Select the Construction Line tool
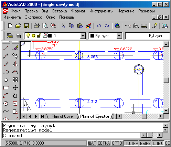The image size is (171, 147). [6, 56]
